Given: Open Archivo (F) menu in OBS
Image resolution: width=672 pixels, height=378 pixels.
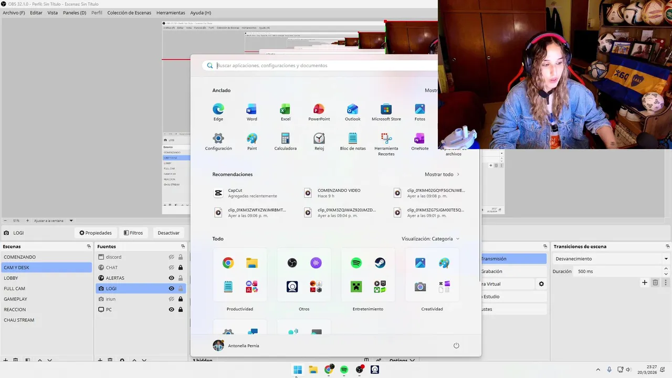Looking at the screenshot, I should (x=14, y=13).
